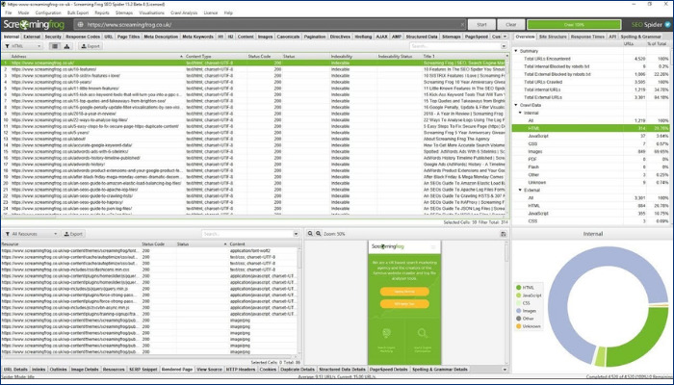Click Start crawl button
This screenshot has width=674, height=385.
[x=481, y=24]
